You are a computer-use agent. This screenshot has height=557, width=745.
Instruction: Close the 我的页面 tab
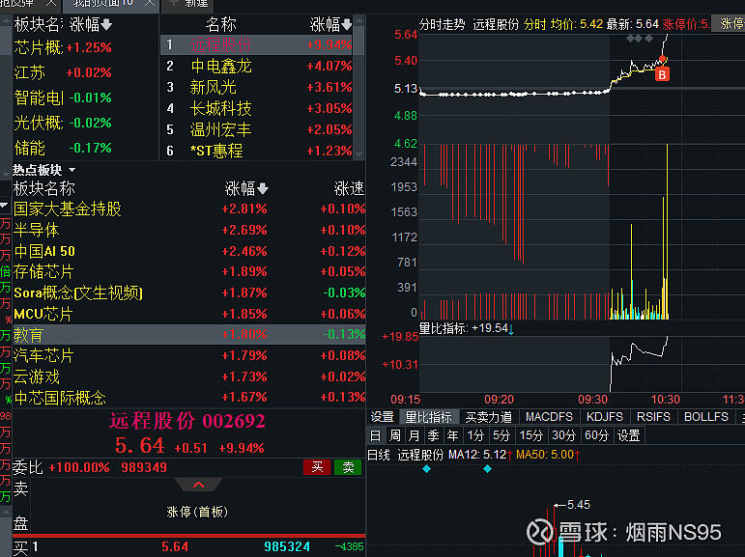(150, 3)
